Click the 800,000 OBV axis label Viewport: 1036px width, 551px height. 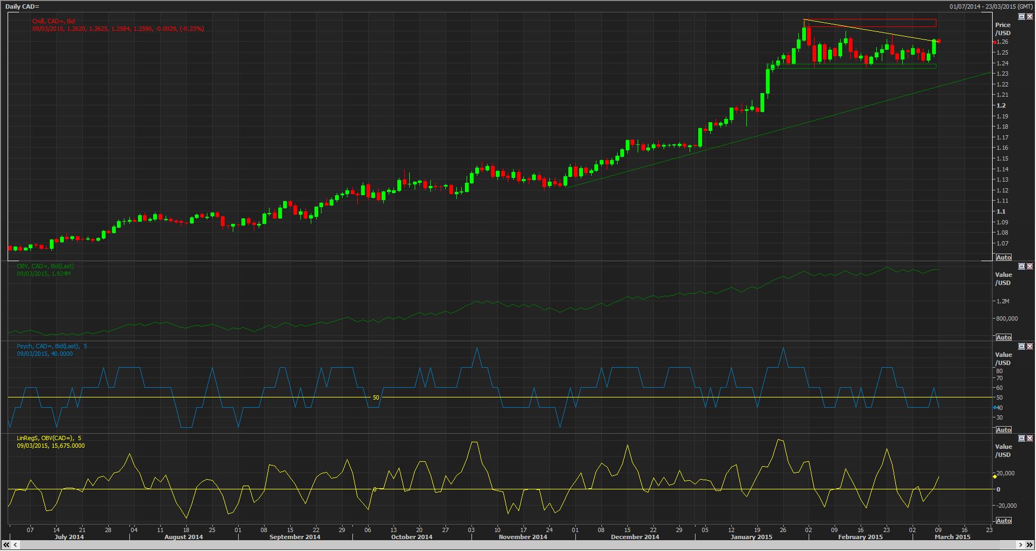click(1007, 318)
